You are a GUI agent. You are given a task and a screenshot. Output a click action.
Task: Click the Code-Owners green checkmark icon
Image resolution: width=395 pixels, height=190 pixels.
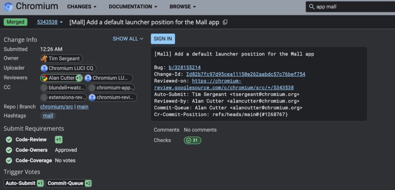pyautogui.click(x=9, y=150)
